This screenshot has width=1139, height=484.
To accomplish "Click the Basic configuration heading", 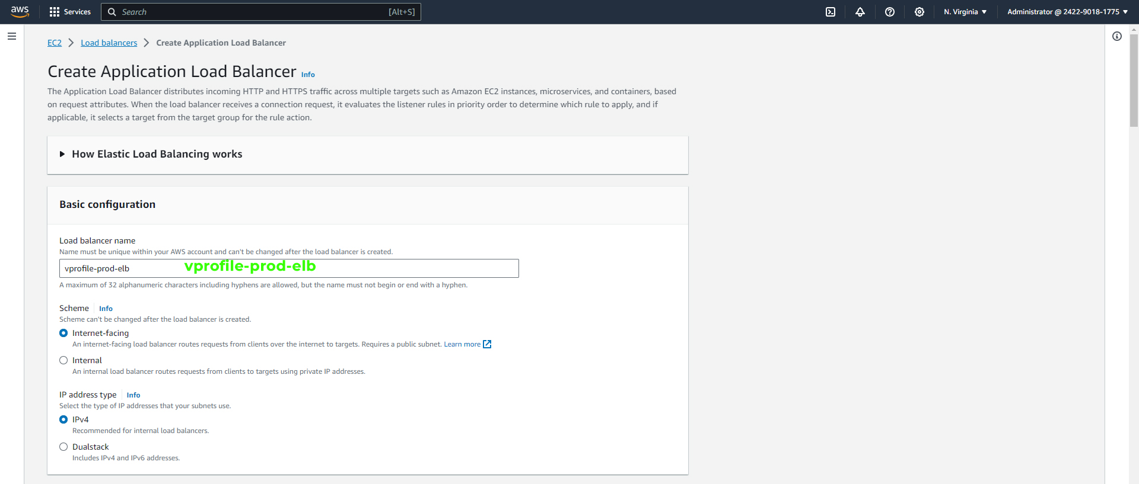I will pyautogui.click(x=107, y=204).
